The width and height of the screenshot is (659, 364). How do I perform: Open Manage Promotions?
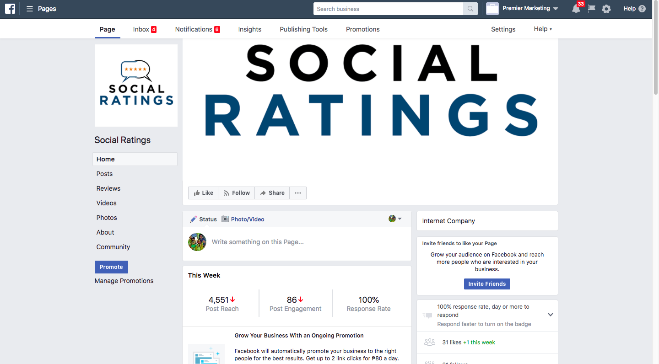point(124,280)
